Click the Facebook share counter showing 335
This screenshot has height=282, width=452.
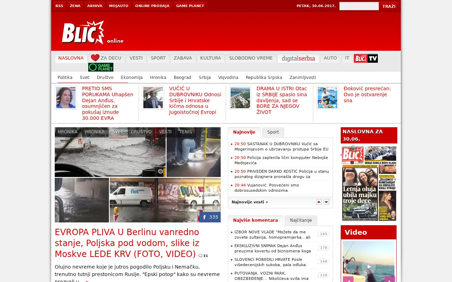pyautogui.click(x=210, y=217)
